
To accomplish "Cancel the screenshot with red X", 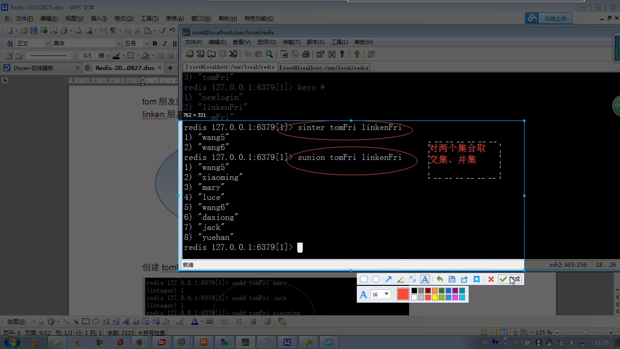I will point(491,279).
